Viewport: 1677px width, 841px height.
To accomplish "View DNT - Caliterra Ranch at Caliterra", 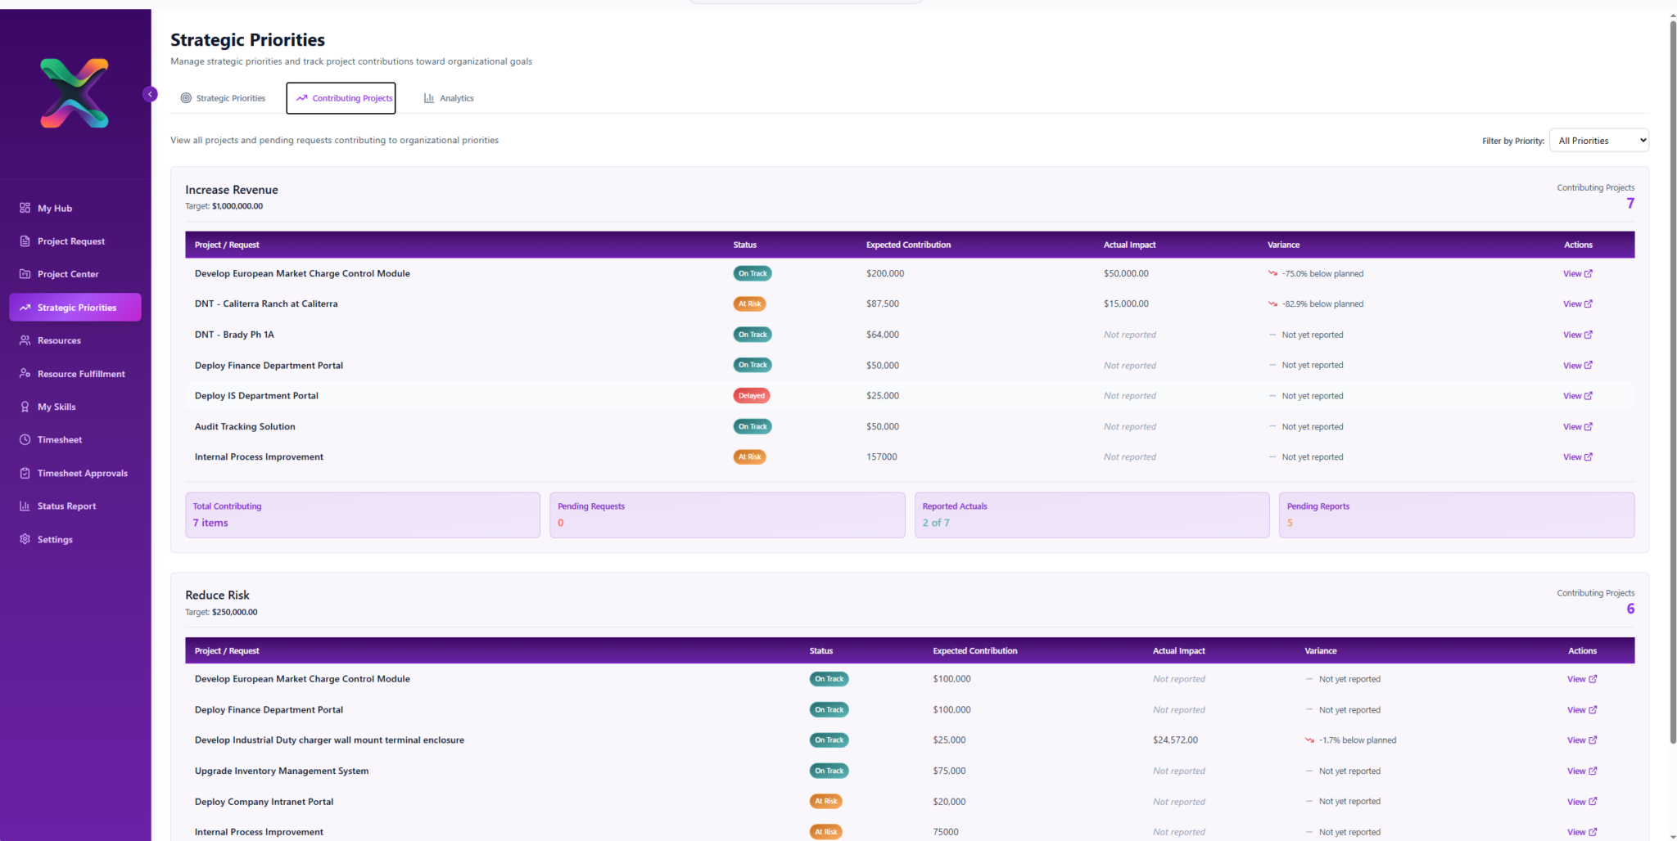I will tap(1577, 304).
